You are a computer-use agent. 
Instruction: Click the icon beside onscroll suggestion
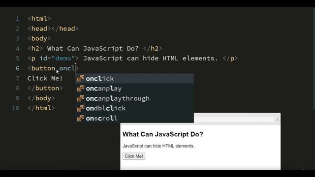pos(80,118)
